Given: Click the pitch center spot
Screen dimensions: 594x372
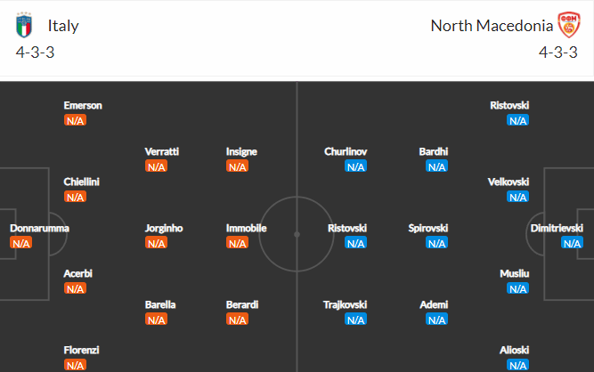Looking at the screenshot, I should (x=297, y=235).
